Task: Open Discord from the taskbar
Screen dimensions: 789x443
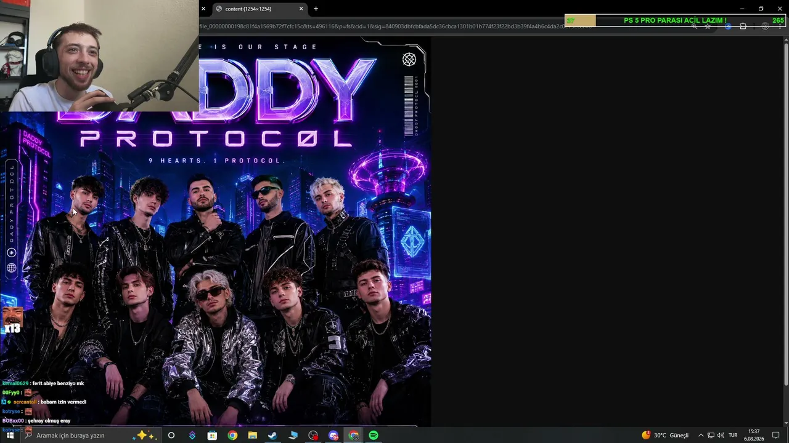Action: click(x=333, y=435)
